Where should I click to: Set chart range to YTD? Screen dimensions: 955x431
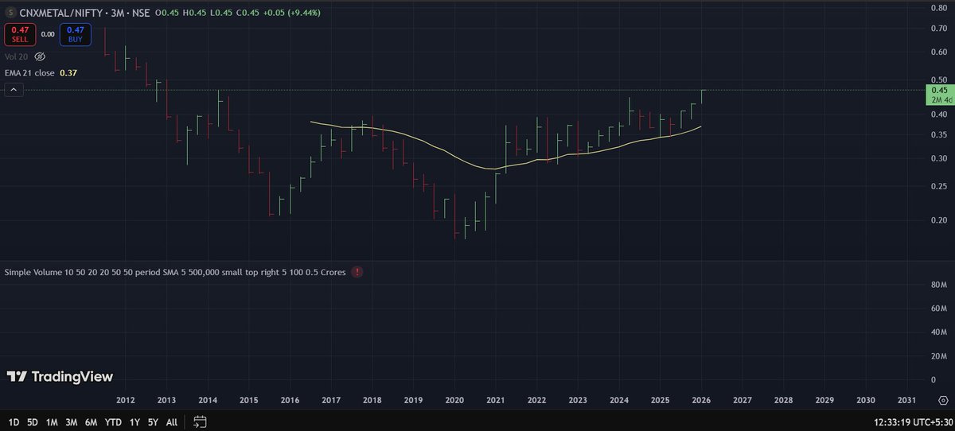(x=113, y=421)
